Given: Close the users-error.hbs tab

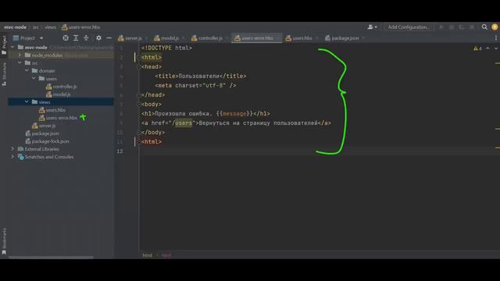Looking at the screenshot, I should [x=278, y=38].
